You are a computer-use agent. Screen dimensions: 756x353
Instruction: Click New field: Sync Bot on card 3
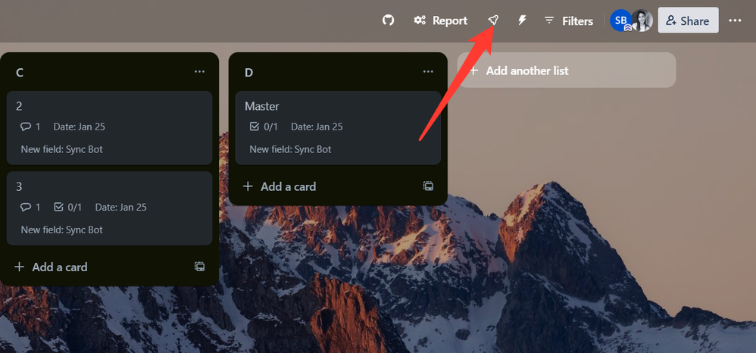61,230
